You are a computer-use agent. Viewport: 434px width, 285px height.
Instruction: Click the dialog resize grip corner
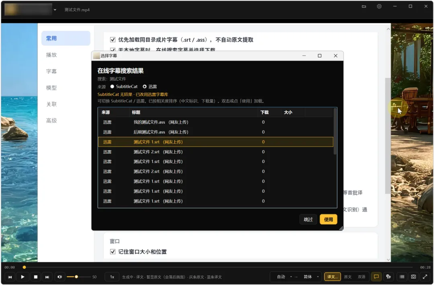click(341, 228)
